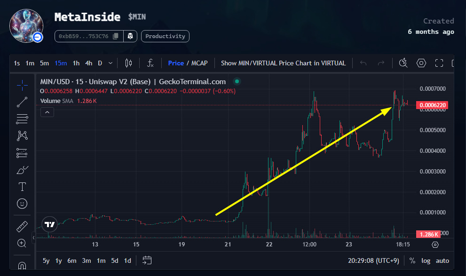The height and width of the screenshot is (276, 466).
Task: Click the green live data status dot
Action: coord(237,81)
